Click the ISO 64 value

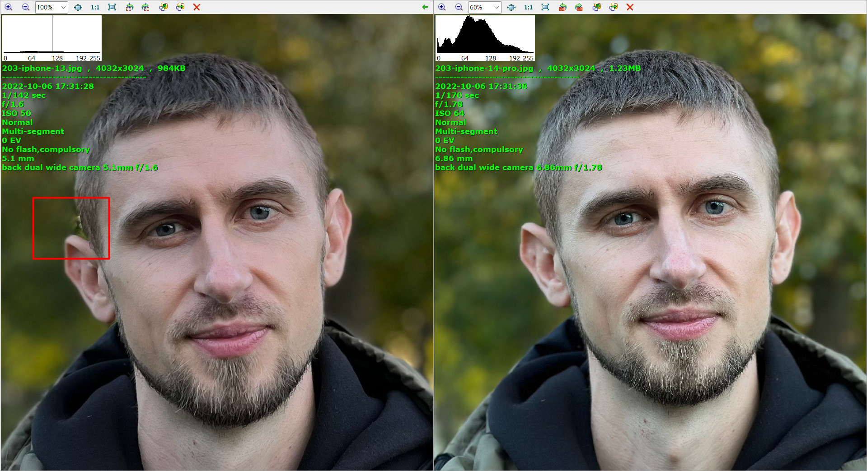450,113
